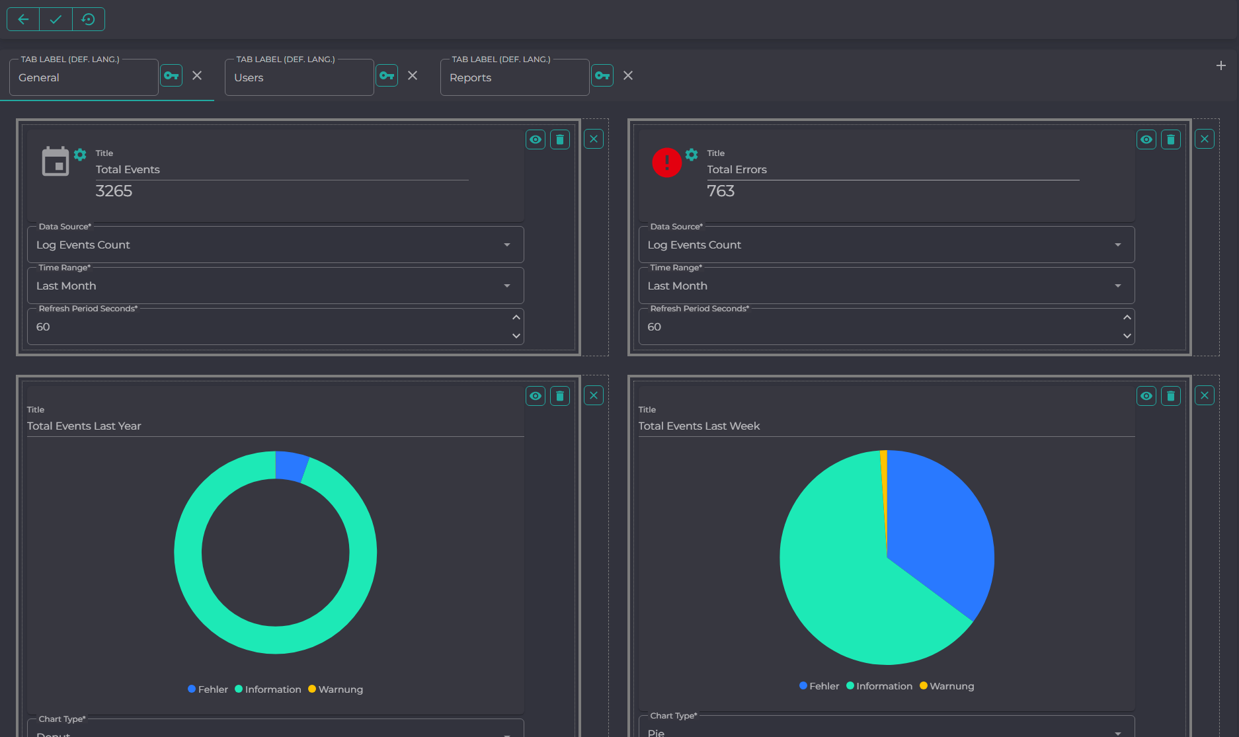Open key permissions for Reports tab

click(602, 75)
